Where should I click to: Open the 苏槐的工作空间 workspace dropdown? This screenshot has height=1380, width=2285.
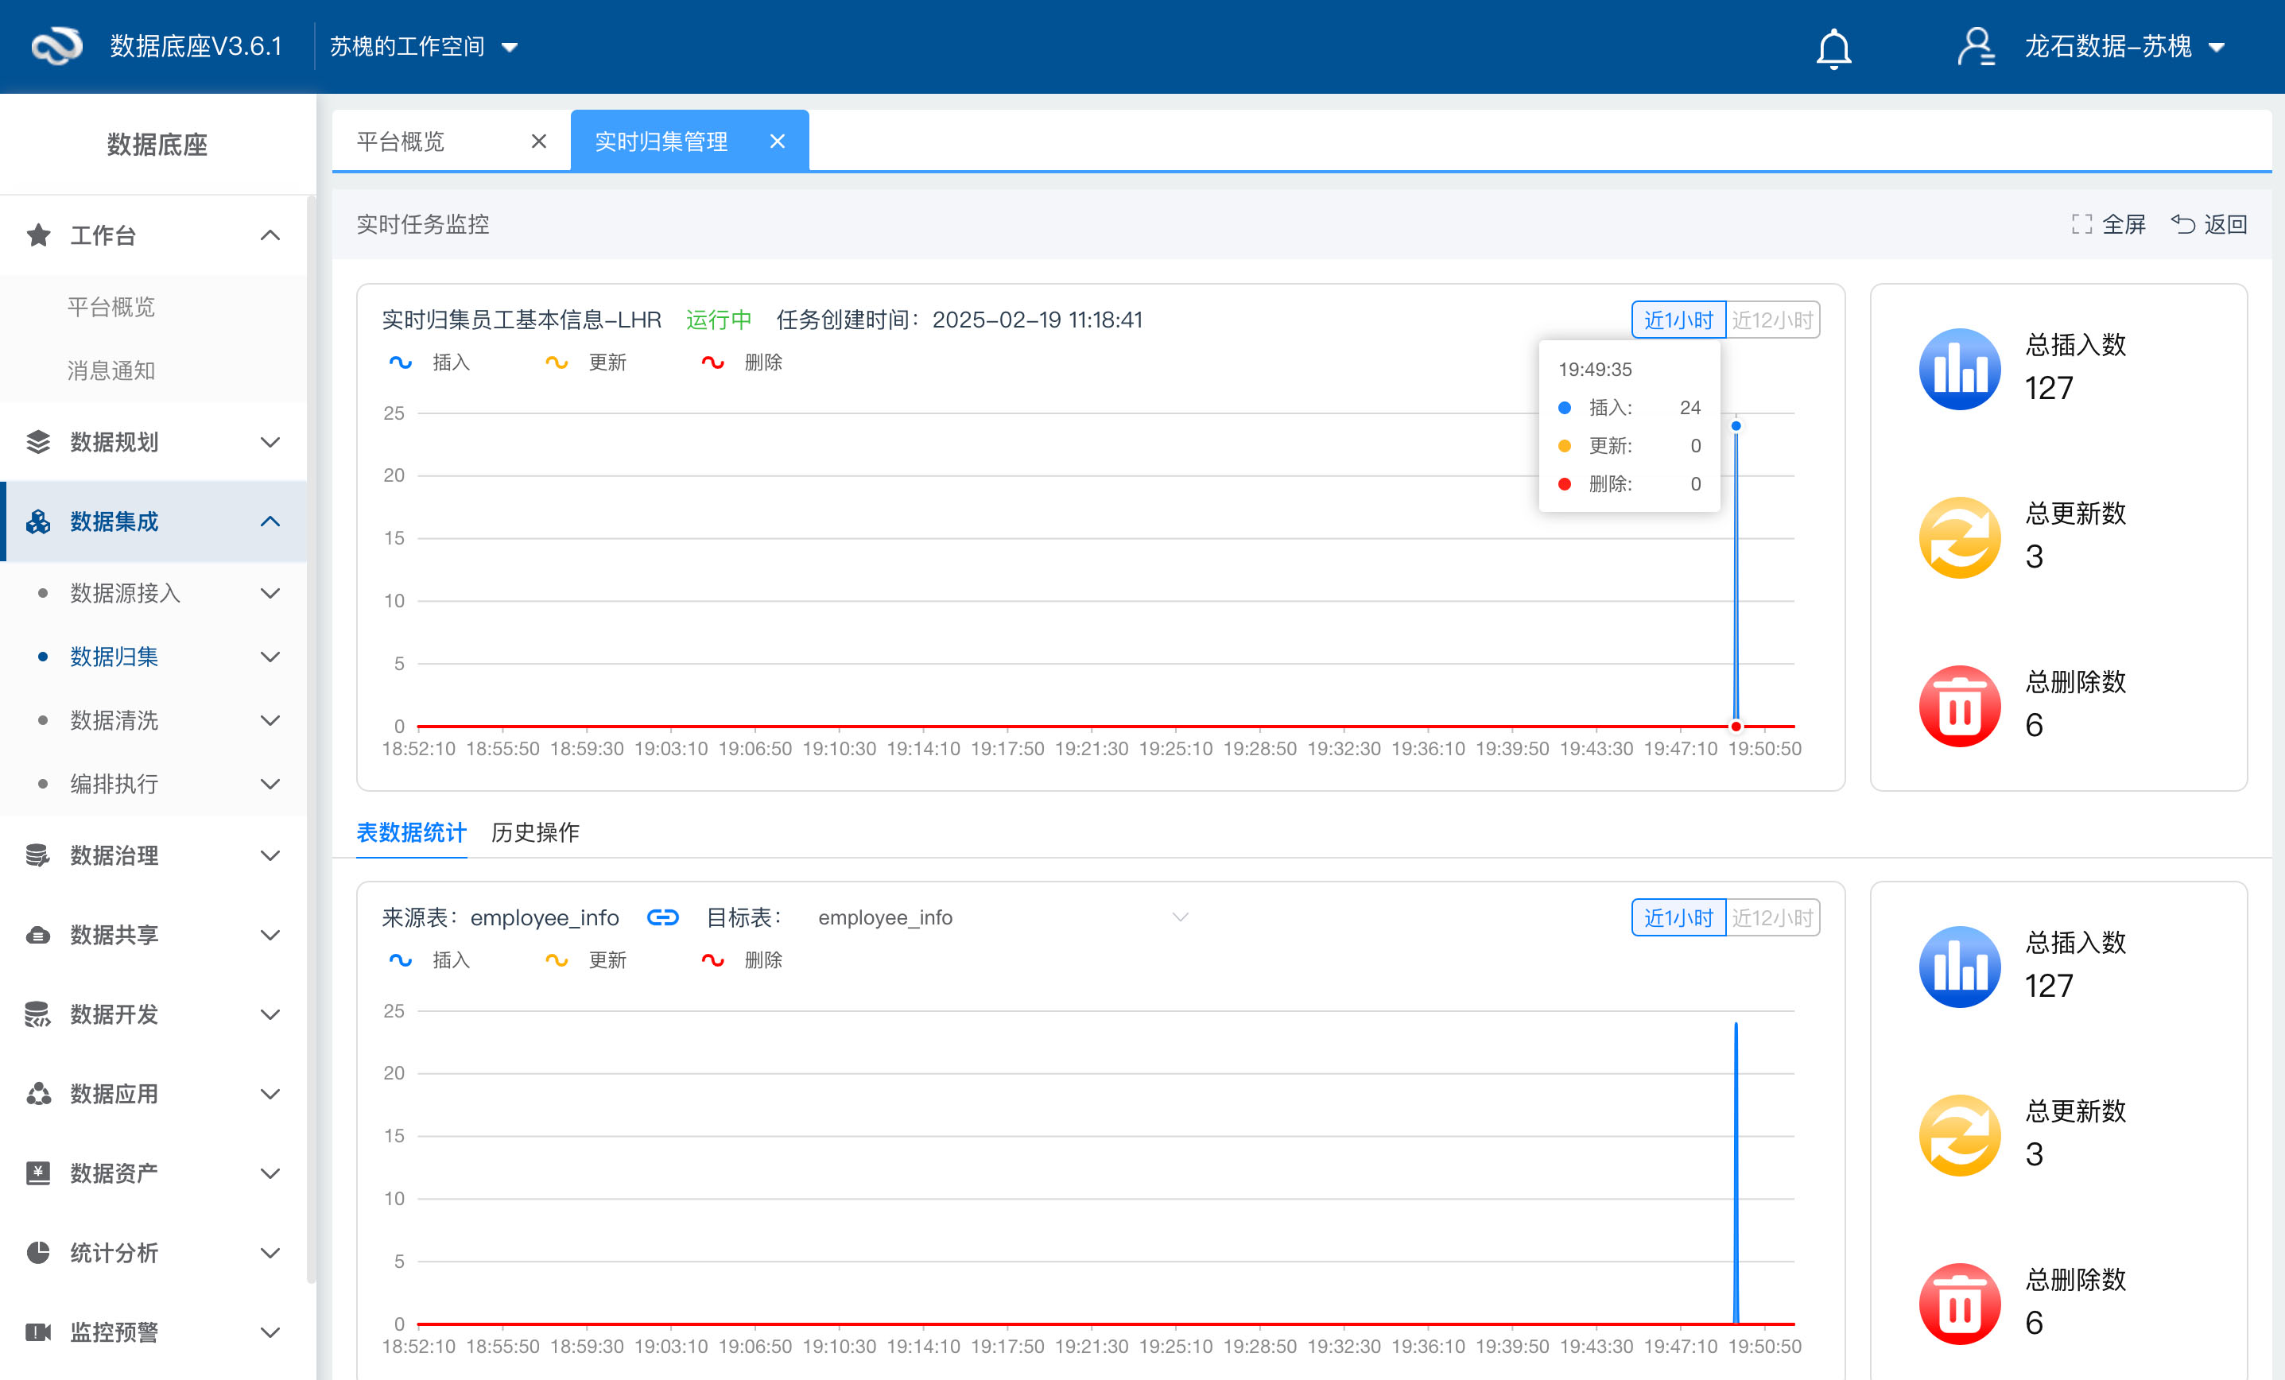pos(424,46)
